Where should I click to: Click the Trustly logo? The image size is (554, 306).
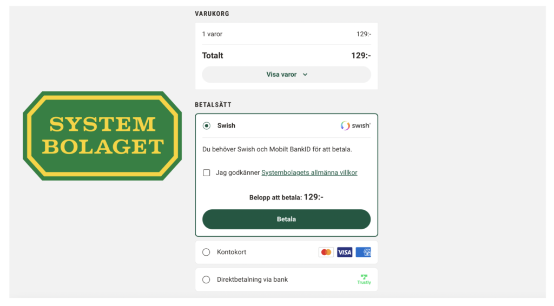tap(364, 280)
